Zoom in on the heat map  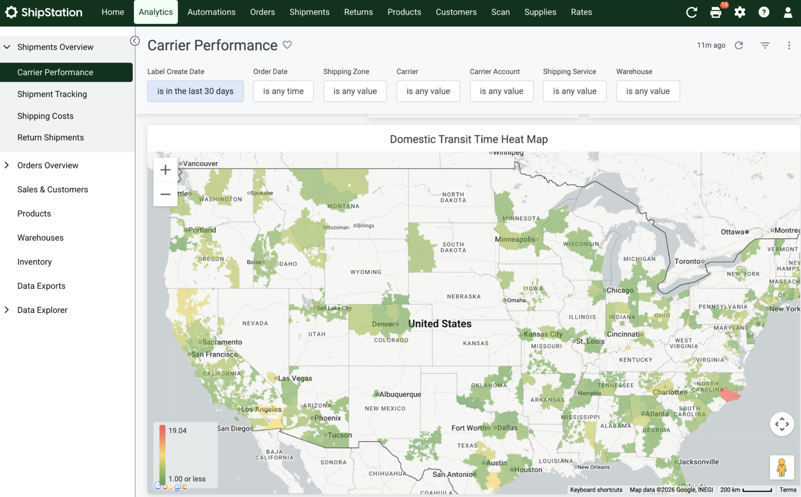click(x=165, y=170)
